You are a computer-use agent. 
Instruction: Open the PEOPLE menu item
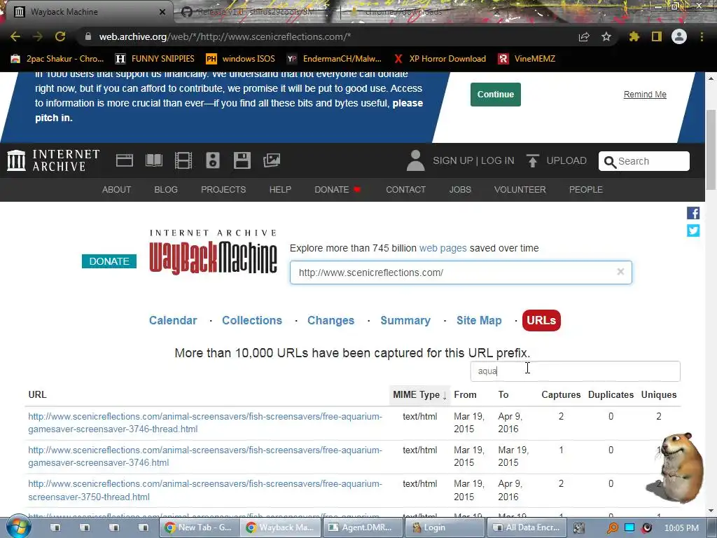586,189
